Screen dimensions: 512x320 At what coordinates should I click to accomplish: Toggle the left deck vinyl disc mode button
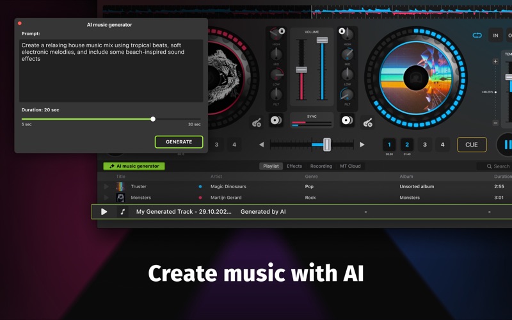click(276, 120)
